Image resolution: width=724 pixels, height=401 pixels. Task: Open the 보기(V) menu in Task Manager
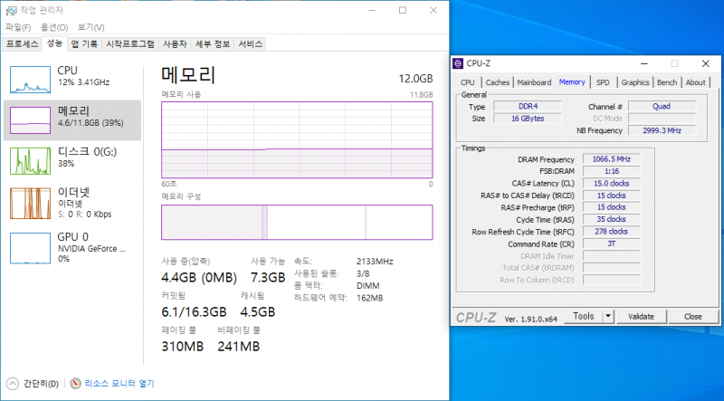pos(90,27)
